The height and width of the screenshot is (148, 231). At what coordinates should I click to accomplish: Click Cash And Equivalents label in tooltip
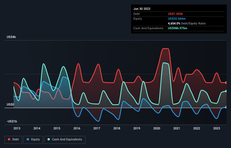[148, 28]
